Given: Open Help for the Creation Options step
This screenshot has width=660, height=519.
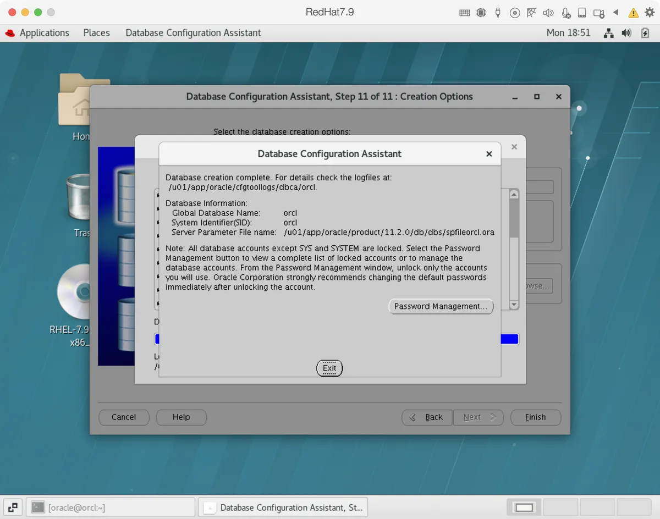Looking at the screenshot, I should coord(181,417).
